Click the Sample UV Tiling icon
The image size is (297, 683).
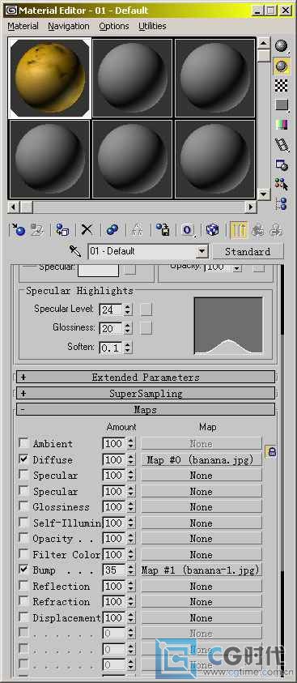click(282, 105)
